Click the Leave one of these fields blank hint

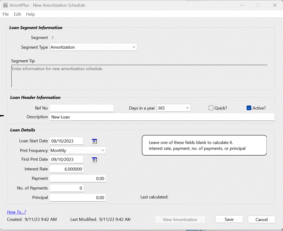pos(204,145)
